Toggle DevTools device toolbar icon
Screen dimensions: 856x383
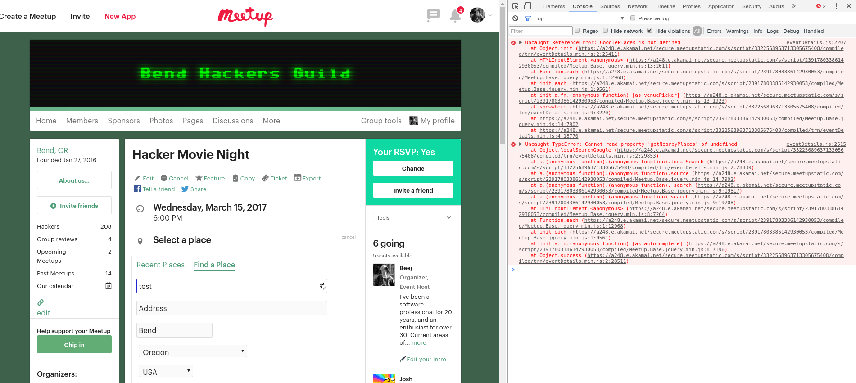pos(527,6)
